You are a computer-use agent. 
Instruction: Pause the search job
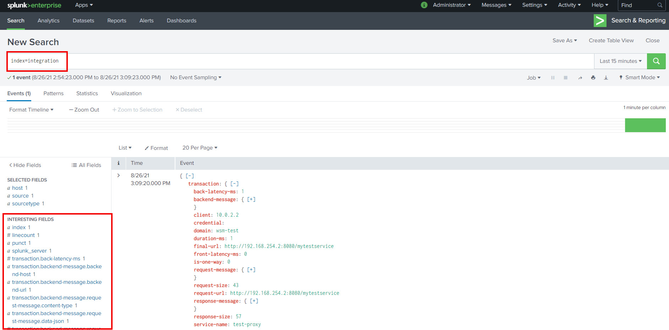point(553,78)
